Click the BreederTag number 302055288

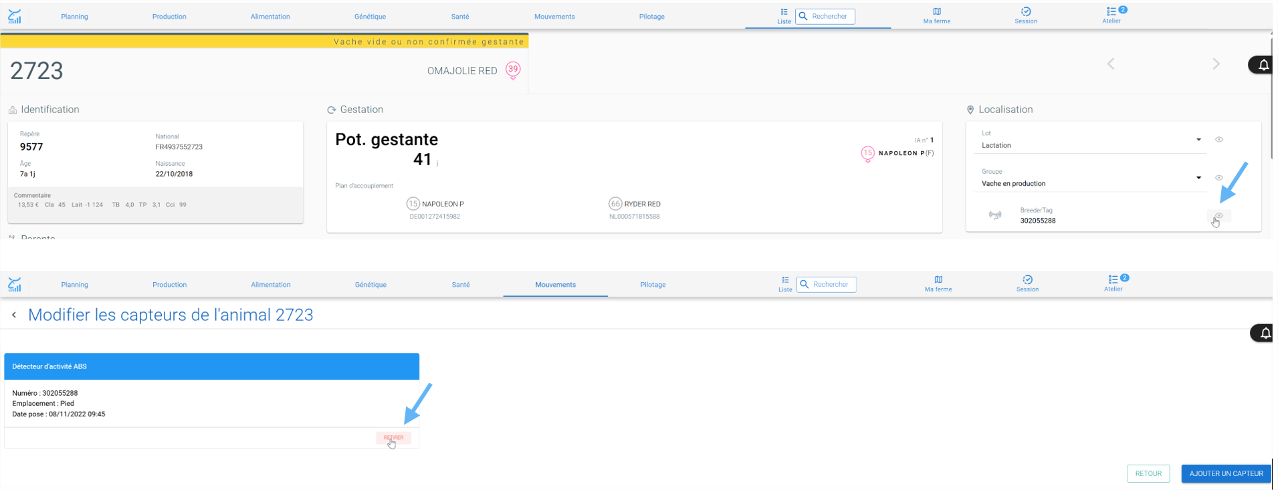[1038, 221]
